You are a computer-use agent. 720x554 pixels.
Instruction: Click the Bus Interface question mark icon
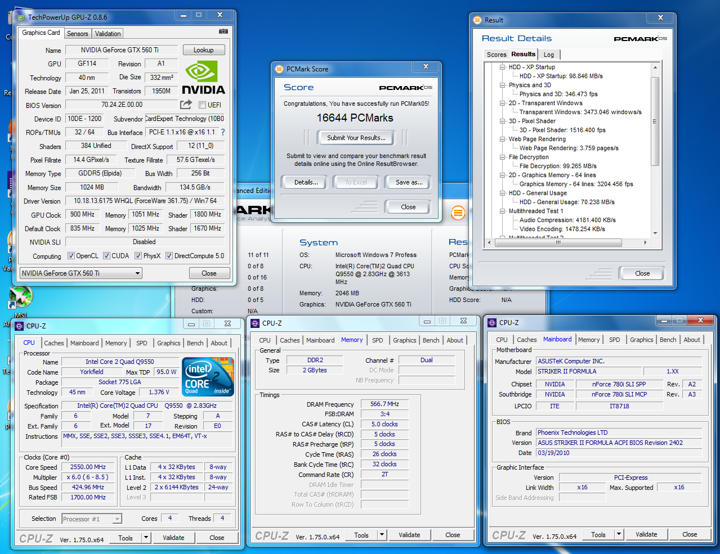(223, 132)
